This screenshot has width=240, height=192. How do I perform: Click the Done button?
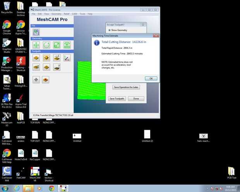(136, 99)
